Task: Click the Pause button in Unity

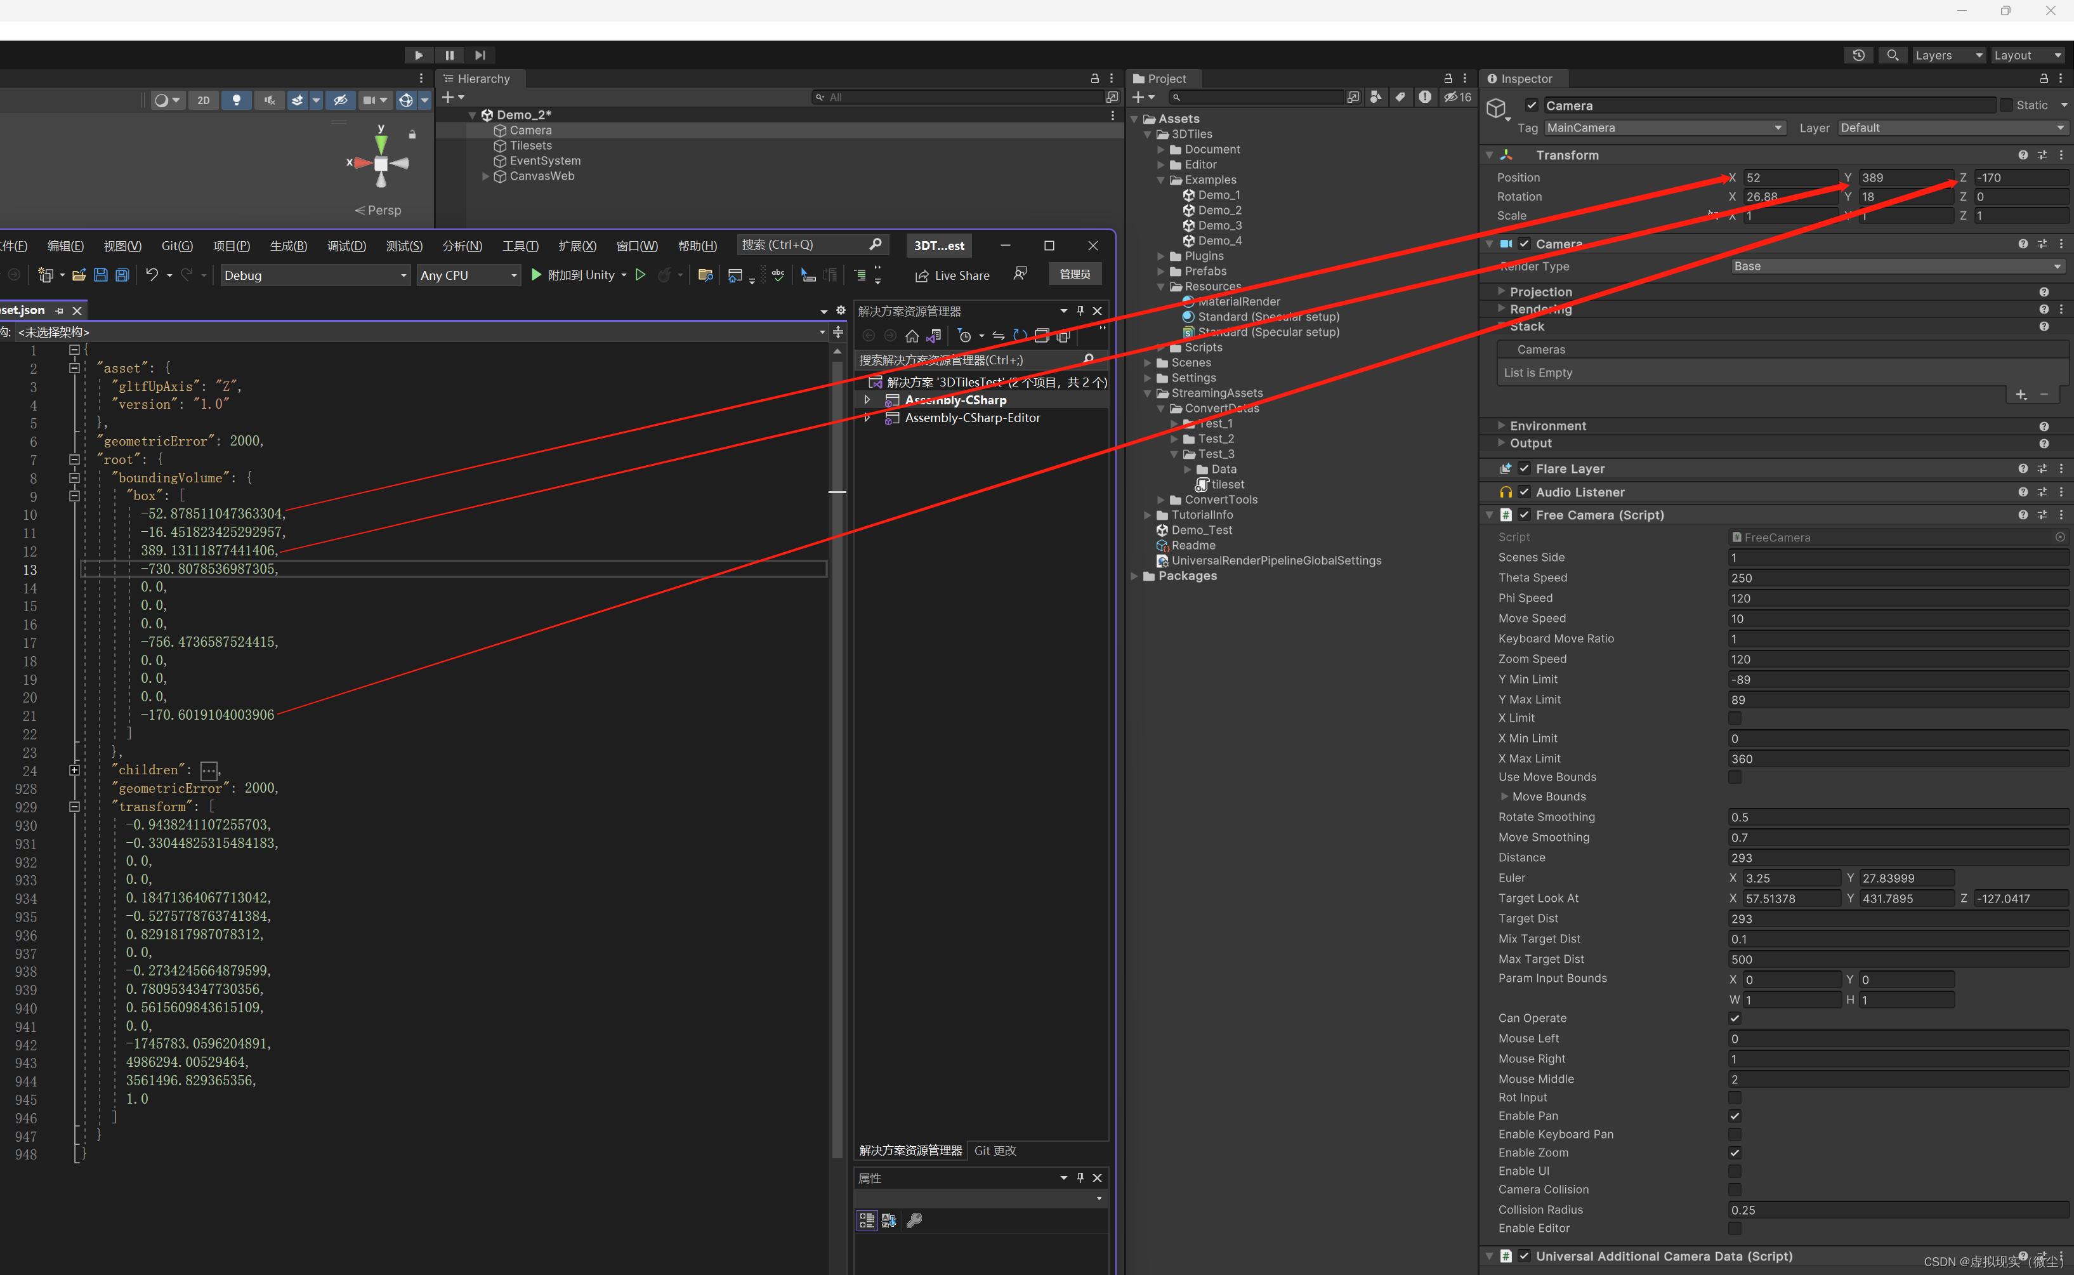Action: (449, 54)
